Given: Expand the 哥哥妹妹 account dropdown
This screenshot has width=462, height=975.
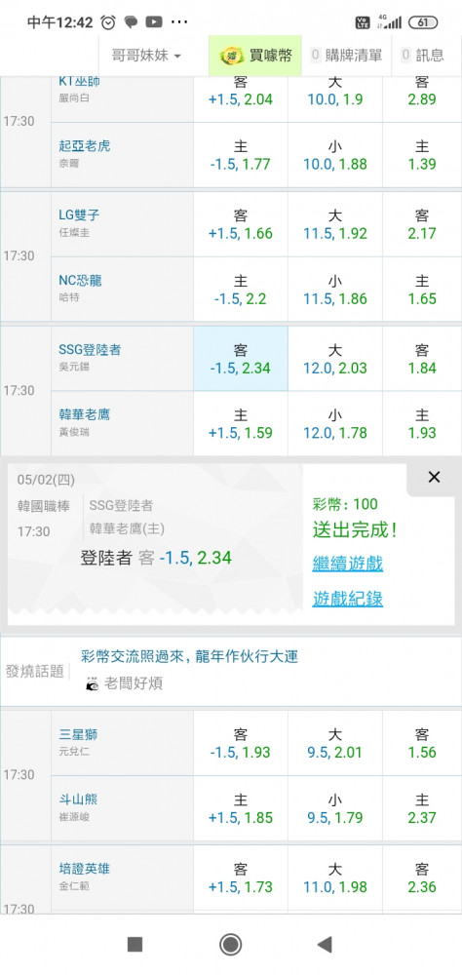Looking at the screenshot, I should coord(146,56).
